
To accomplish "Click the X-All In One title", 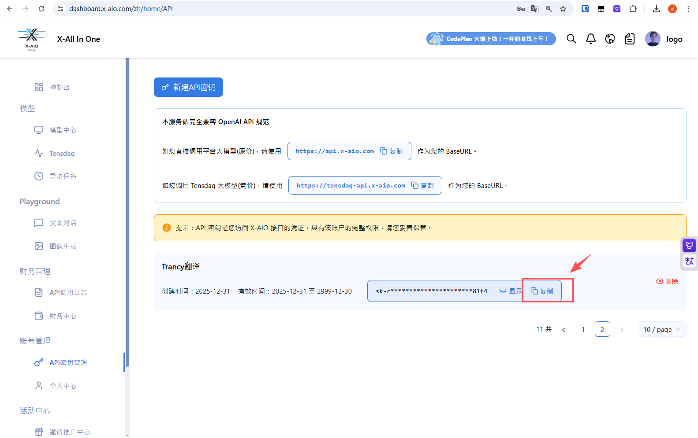I will (78, 39).
